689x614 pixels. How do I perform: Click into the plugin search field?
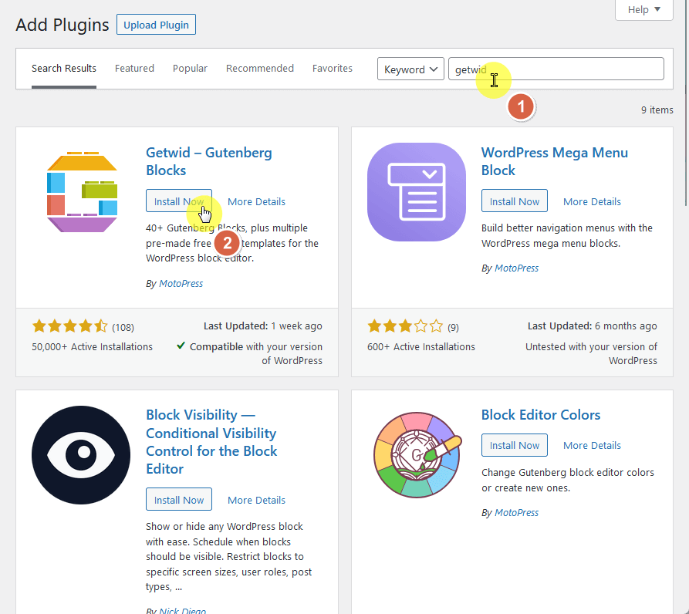click(x=556, y=69)
